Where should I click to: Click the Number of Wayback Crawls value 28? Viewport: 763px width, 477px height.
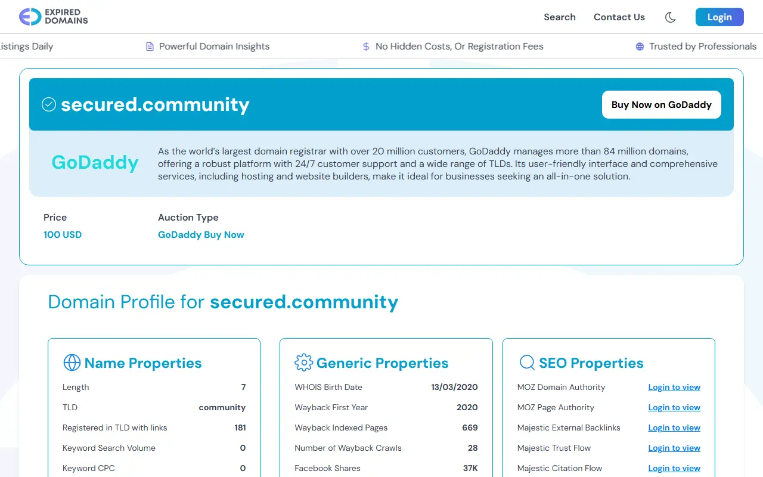point(473,448)
